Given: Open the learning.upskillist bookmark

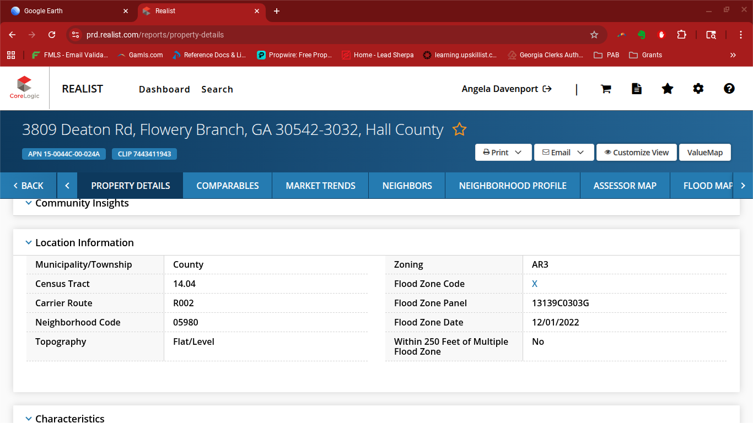Looking at the screenshot, I should click(x=460, y=55).
